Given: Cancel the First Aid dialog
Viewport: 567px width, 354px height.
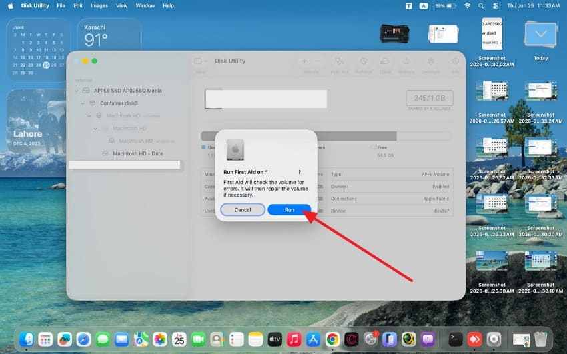Looking at the screenshot, I should click(x=243, y=210).
